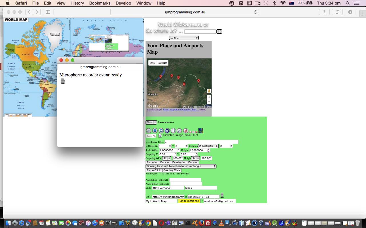Open Spotlight search in menu bar
Screen dimensions: 366x228
pos(348,3)
